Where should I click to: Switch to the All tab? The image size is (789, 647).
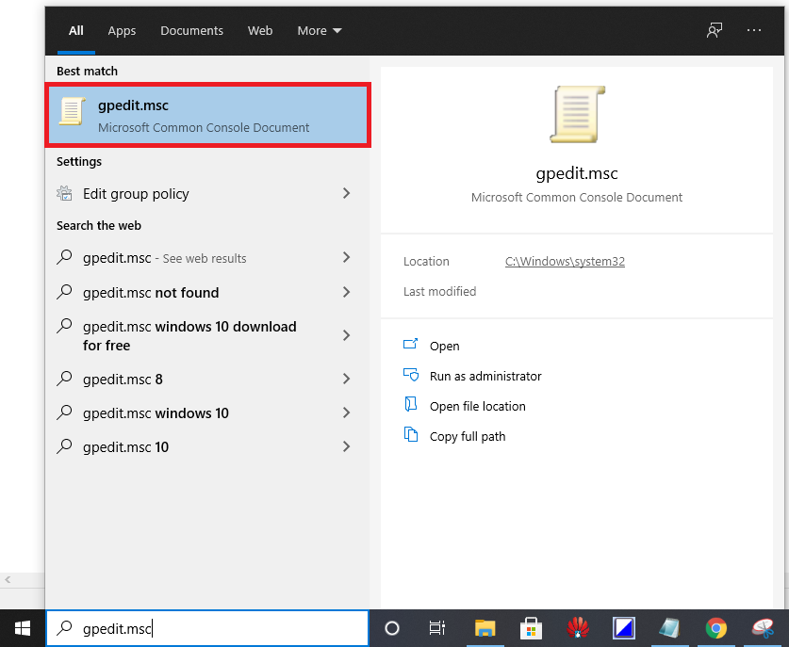76,31
